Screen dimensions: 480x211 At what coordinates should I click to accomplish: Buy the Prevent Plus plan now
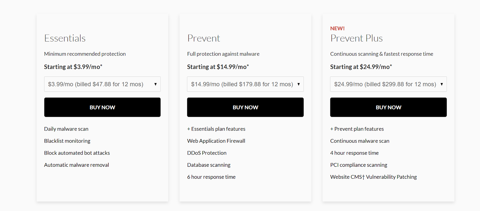(388, 107)
